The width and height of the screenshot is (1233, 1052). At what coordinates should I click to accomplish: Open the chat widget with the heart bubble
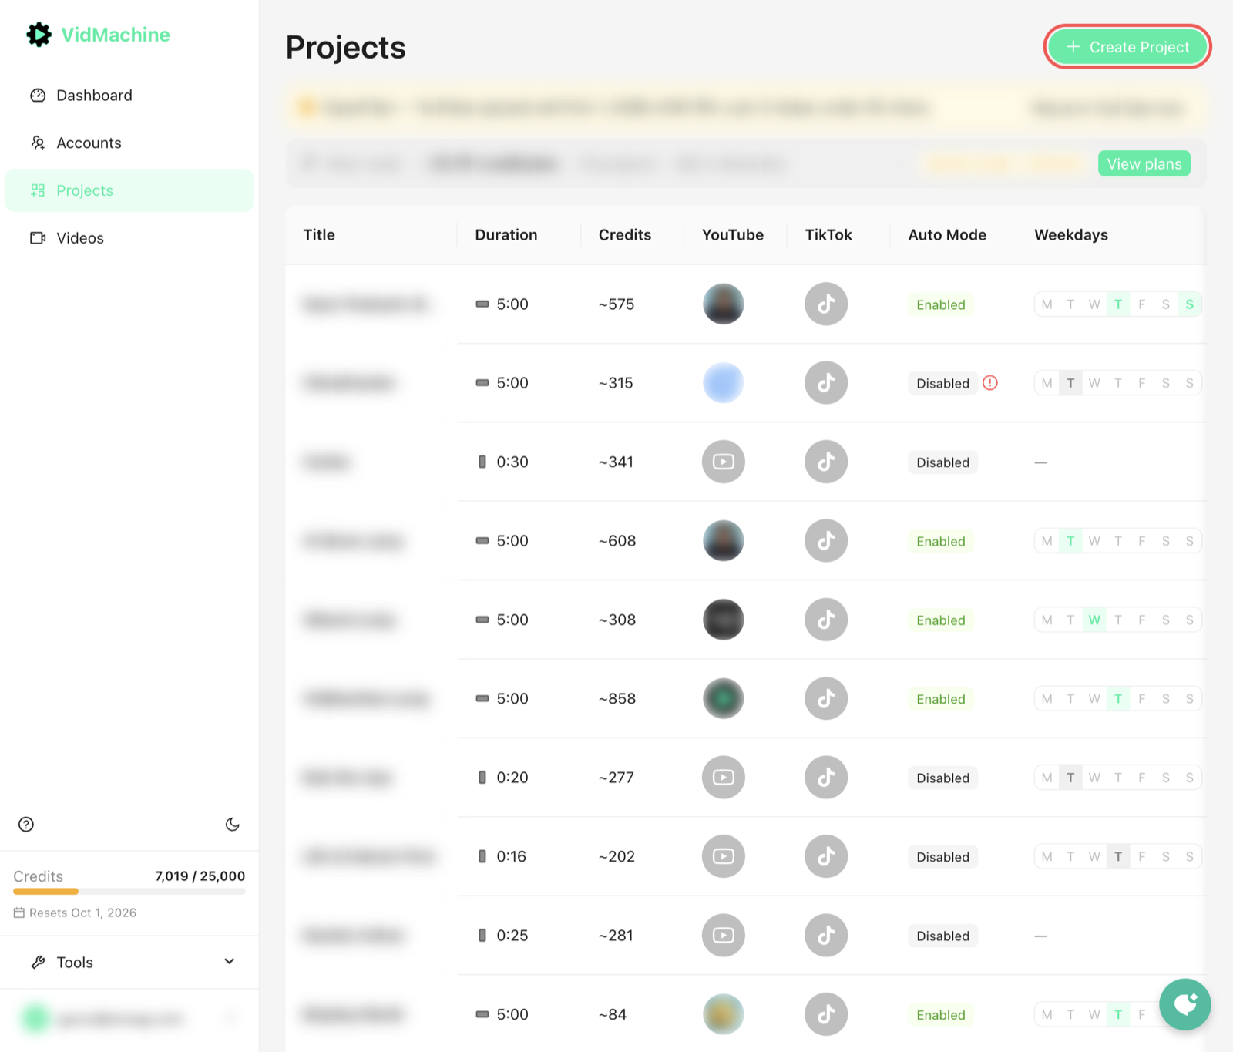coord(1185,1004)
